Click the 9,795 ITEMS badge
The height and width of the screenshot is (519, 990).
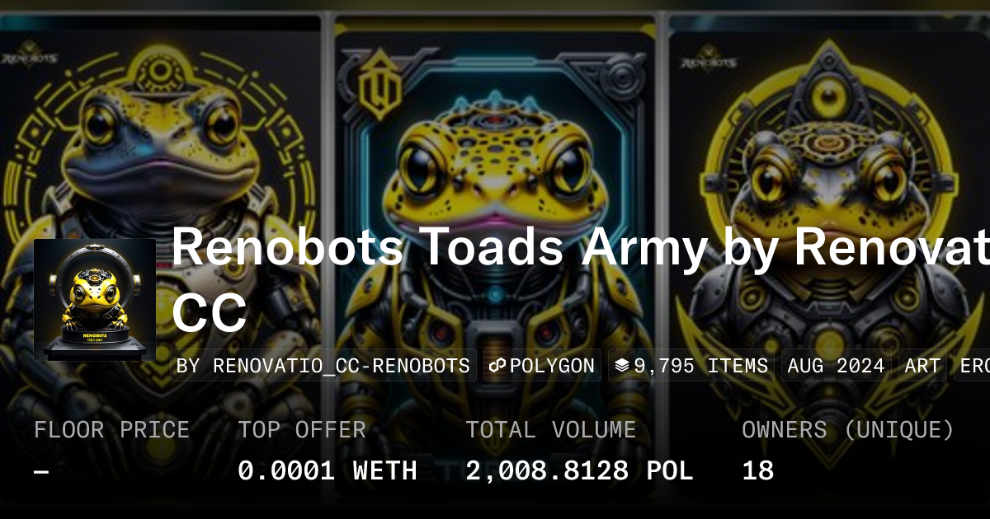[x=691, y=366]
